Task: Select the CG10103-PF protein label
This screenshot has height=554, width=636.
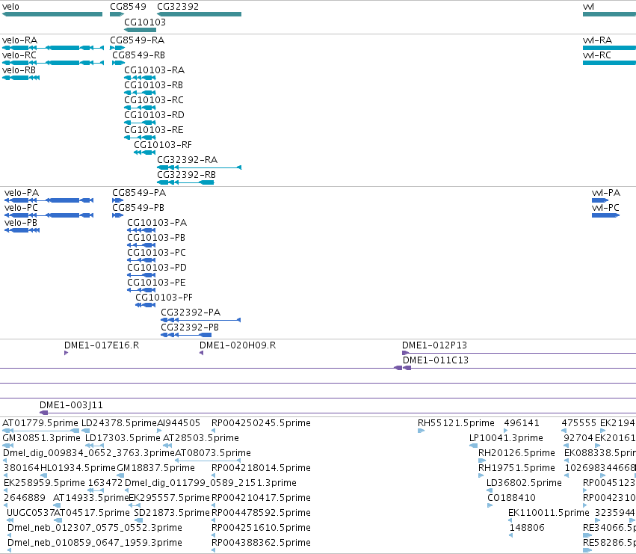Action: coord(164,298)
